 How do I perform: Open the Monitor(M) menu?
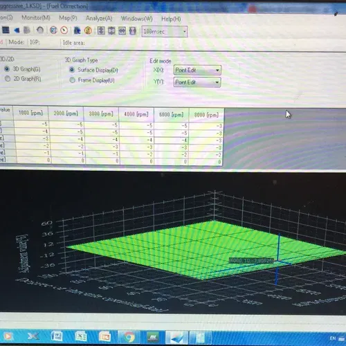36,17
